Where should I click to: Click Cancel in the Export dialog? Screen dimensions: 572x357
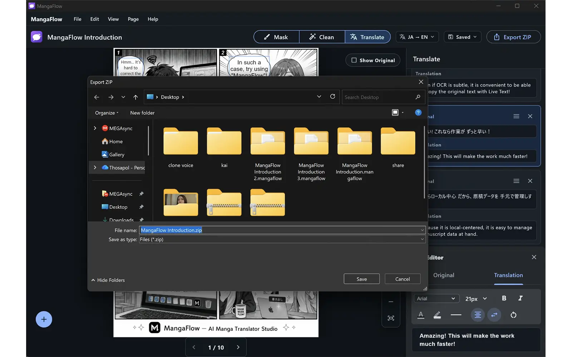click(x=403, y=279)
